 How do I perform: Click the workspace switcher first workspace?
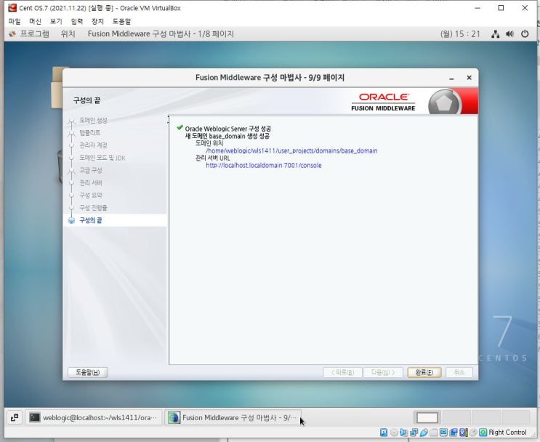click(x=427, y=417)
